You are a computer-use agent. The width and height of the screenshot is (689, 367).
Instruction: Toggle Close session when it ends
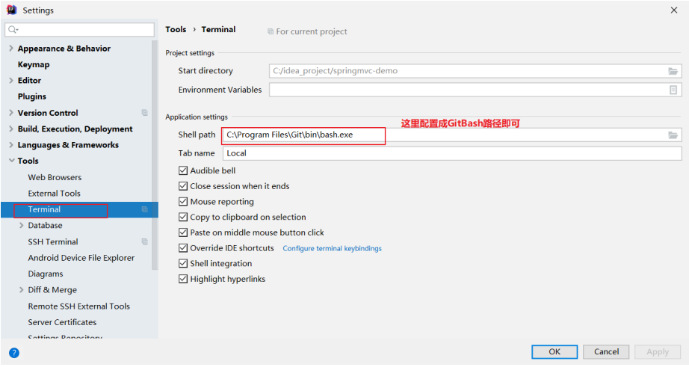pyautogui.click(x=183, y=186)
